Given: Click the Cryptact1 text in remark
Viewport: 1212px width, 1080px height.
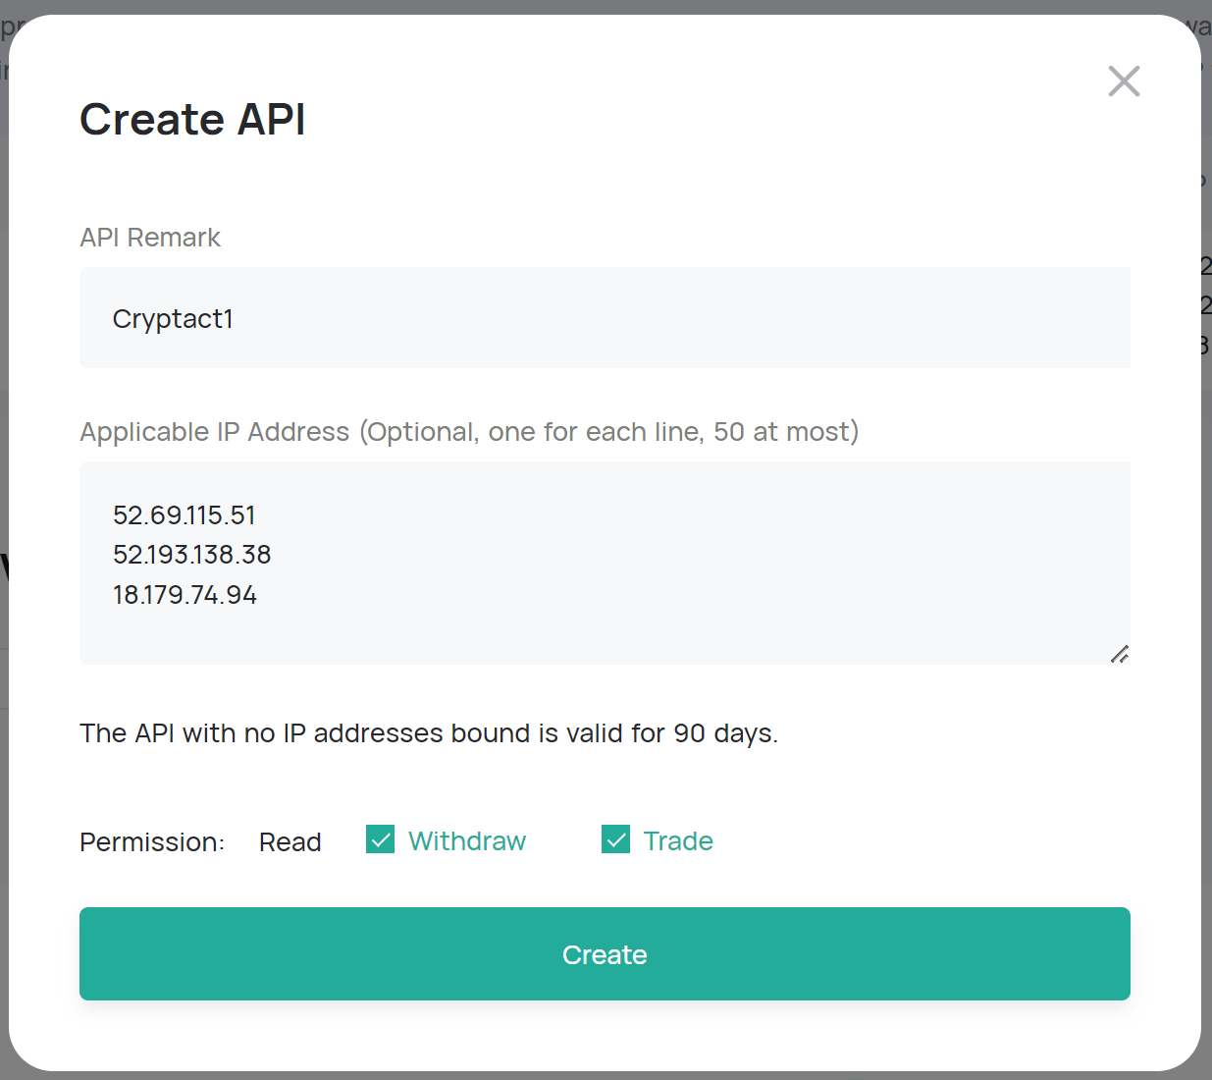Looking at the screenshot, I should pos(173,319).
